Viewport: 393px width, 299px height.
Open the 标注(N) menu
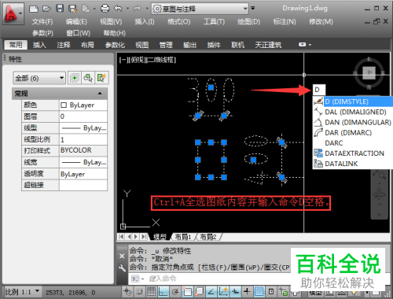click(x=285, y=22)
